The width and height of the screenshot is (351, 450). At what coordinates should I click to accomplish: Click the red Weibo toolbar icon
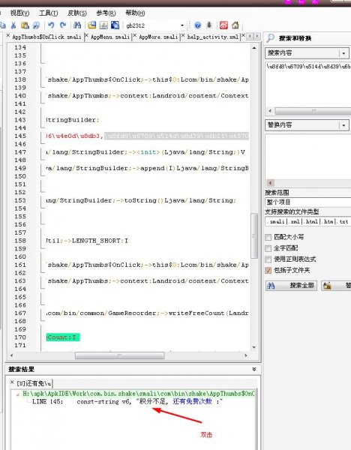(223, 25)
